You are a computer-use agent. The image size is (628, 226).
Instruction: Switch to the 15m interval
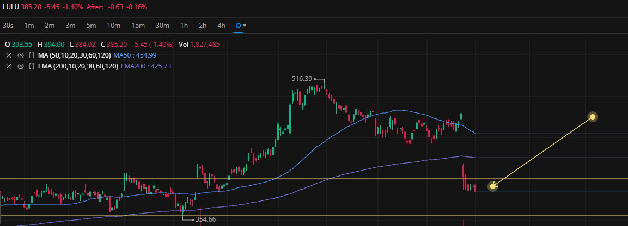point(138,25)
